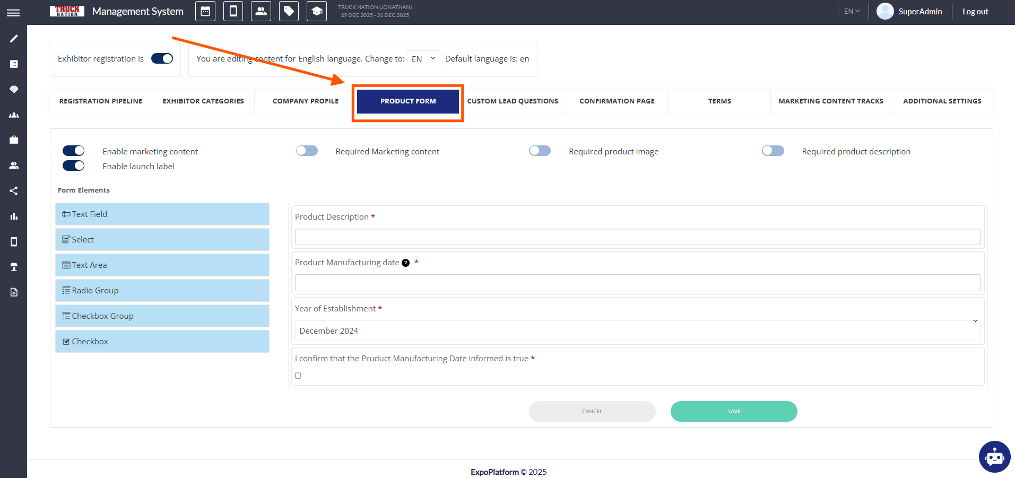The image size is (1015, 478).
Task: Check the manufacturing date confirmation checkbox
Action: (298, 376)
